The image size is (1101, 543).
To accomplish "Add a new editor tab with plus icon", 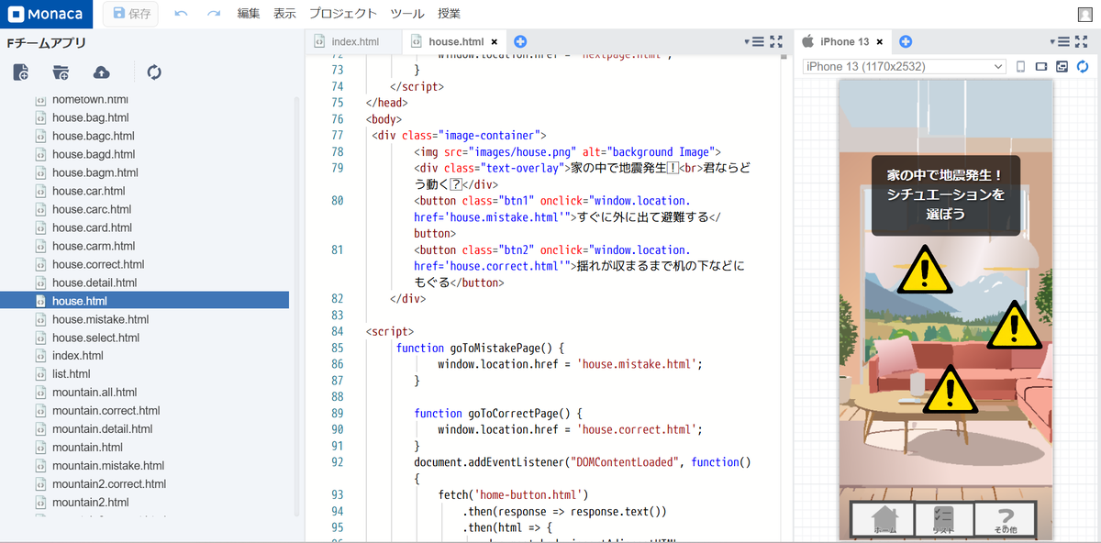I will click(x=520, y=41).
